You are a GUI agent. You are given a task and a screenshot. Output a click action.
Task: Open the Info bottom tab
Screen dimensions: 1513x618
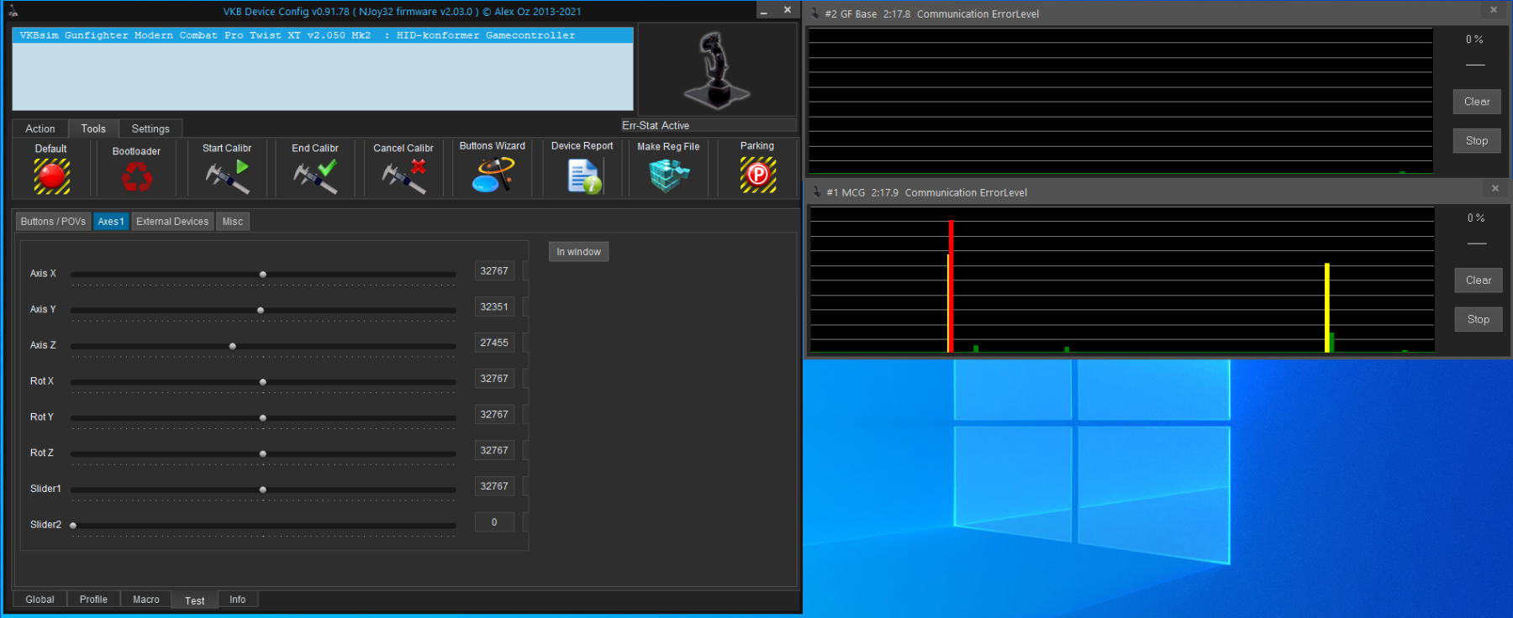pos(238,600)
